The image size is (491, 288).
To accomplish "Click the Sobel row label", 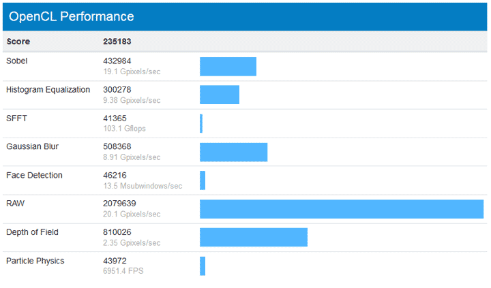I will pos(17,61).
